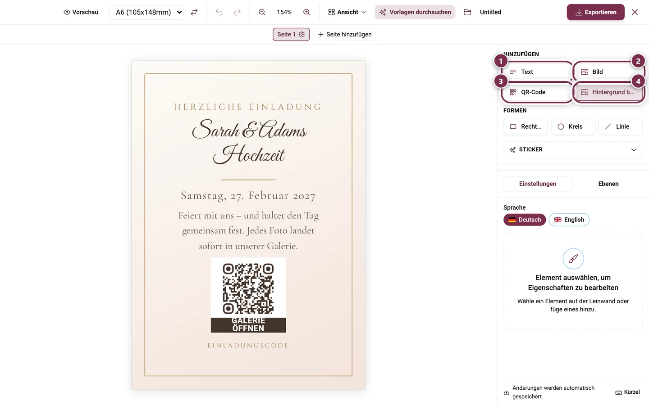The height and width of the screenshot is (405, 649).
Task: Redo the last change
Action: click(237, 12)
